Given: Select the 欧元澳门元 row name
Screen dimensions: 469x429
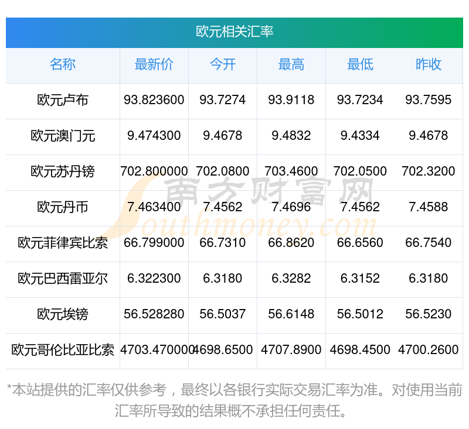Looking at the screenshot, I should pos(63,136).
